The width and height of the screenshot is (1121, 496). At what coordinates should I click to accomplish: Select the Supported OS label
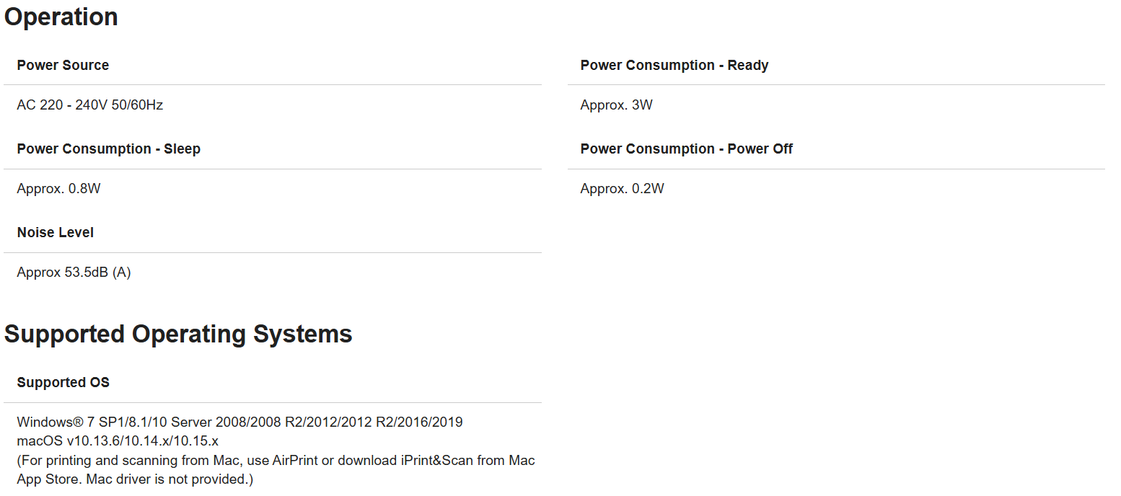click(63, 383)
